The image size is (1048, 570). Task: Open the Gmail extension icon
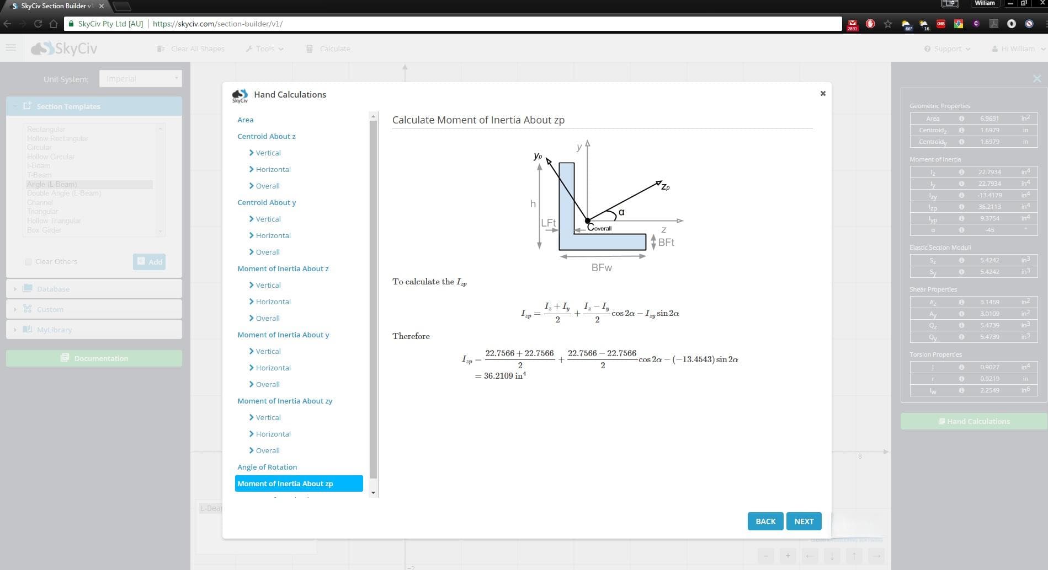click(x=853, y=24)
